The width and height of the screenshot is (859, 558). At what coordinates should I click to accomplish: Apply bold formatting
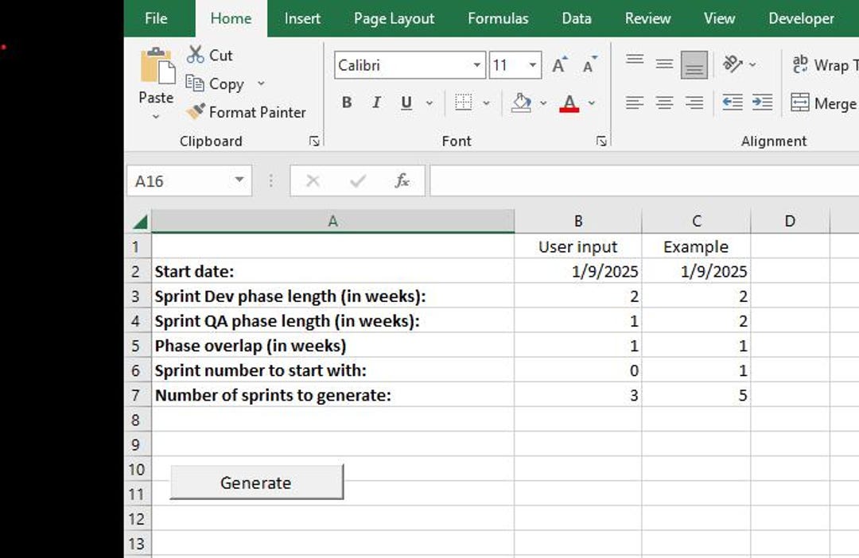(x=346, y=103)
